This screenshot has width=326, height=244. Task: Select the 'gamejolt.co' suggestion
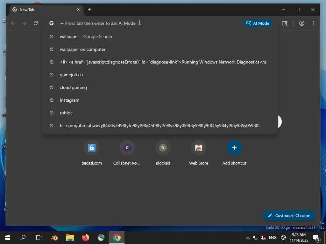160,75
